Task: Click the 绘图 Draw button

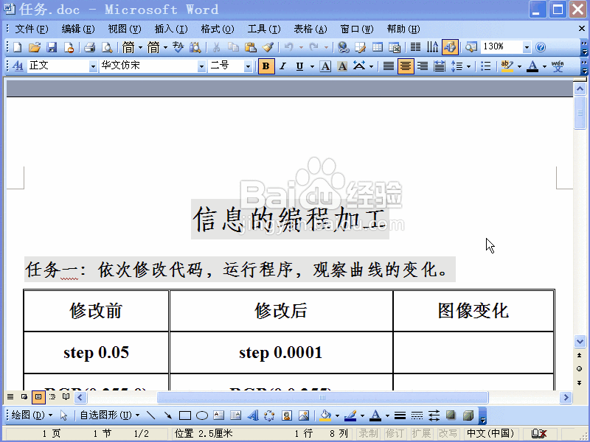Action: coord(18,415)
